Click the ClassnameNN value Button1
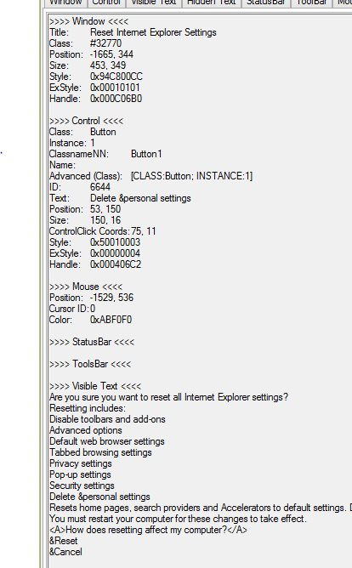The image size is (352, 568). point(146,154)
